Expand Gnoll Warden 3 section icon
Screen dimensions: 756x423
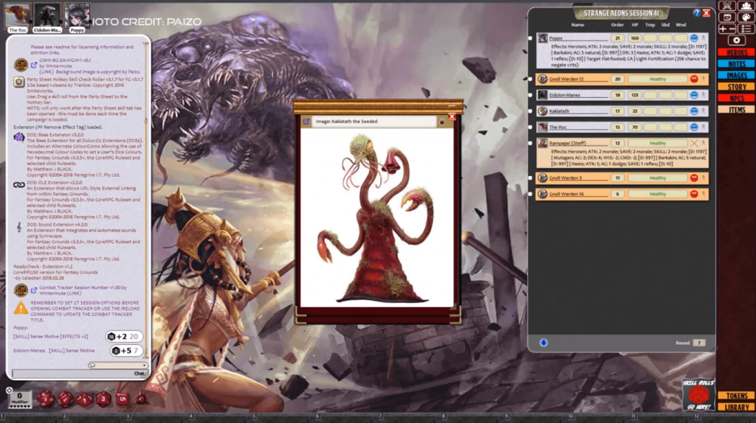point(704,178)
